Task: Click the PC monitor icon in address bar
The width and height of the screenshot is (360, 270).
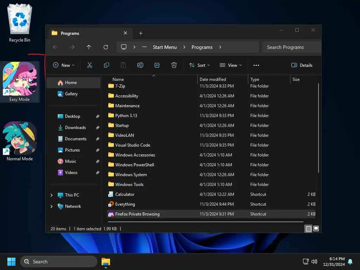Action: pyautogui.click(x=124, y=47)
